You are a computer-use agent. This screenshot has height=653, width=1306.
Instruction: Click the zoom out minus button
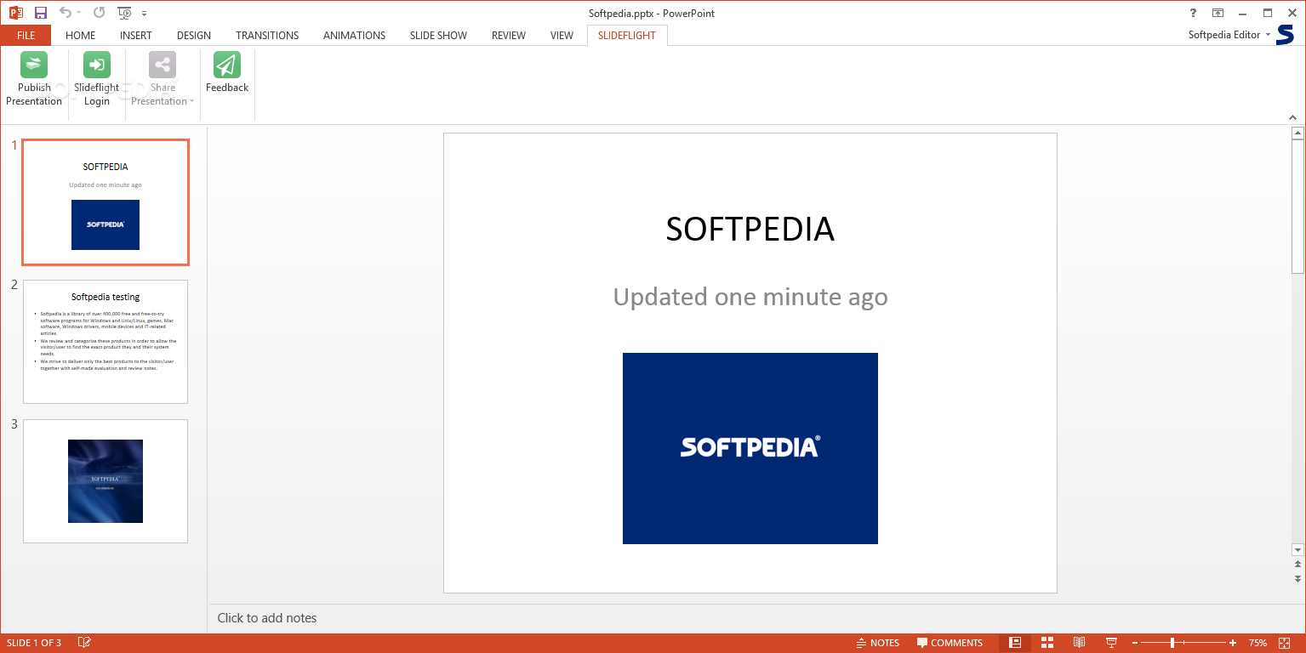(1135, 643)
